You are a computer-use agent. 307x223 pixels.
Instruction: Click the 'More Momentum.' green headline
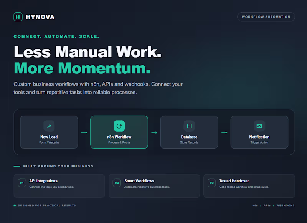pos(82,68)
